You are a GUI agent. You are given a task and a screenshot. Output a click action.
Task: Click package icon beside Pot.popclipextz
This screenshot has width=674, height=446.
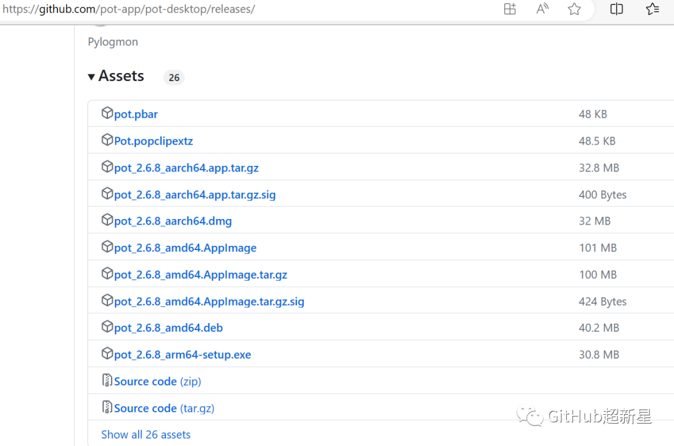pyautogui.click(x=107, y=140)
